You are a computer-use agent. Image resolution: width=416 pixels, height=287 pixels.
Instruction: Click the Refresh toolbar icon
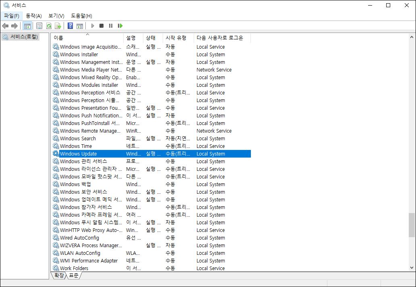click(x=49, y=26)
